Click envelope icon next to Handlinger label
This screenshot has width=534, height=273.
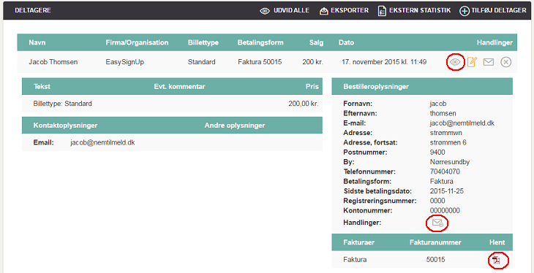(437, 223)
